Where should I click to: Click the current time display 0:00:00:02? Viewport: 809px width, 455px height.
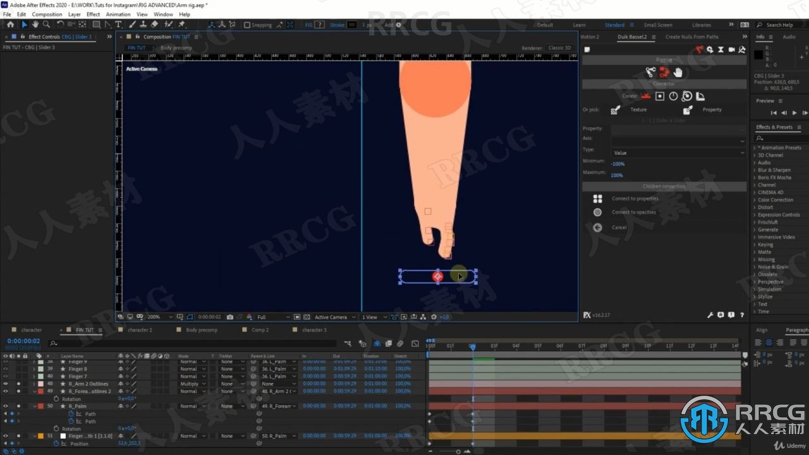pos(23,341)
